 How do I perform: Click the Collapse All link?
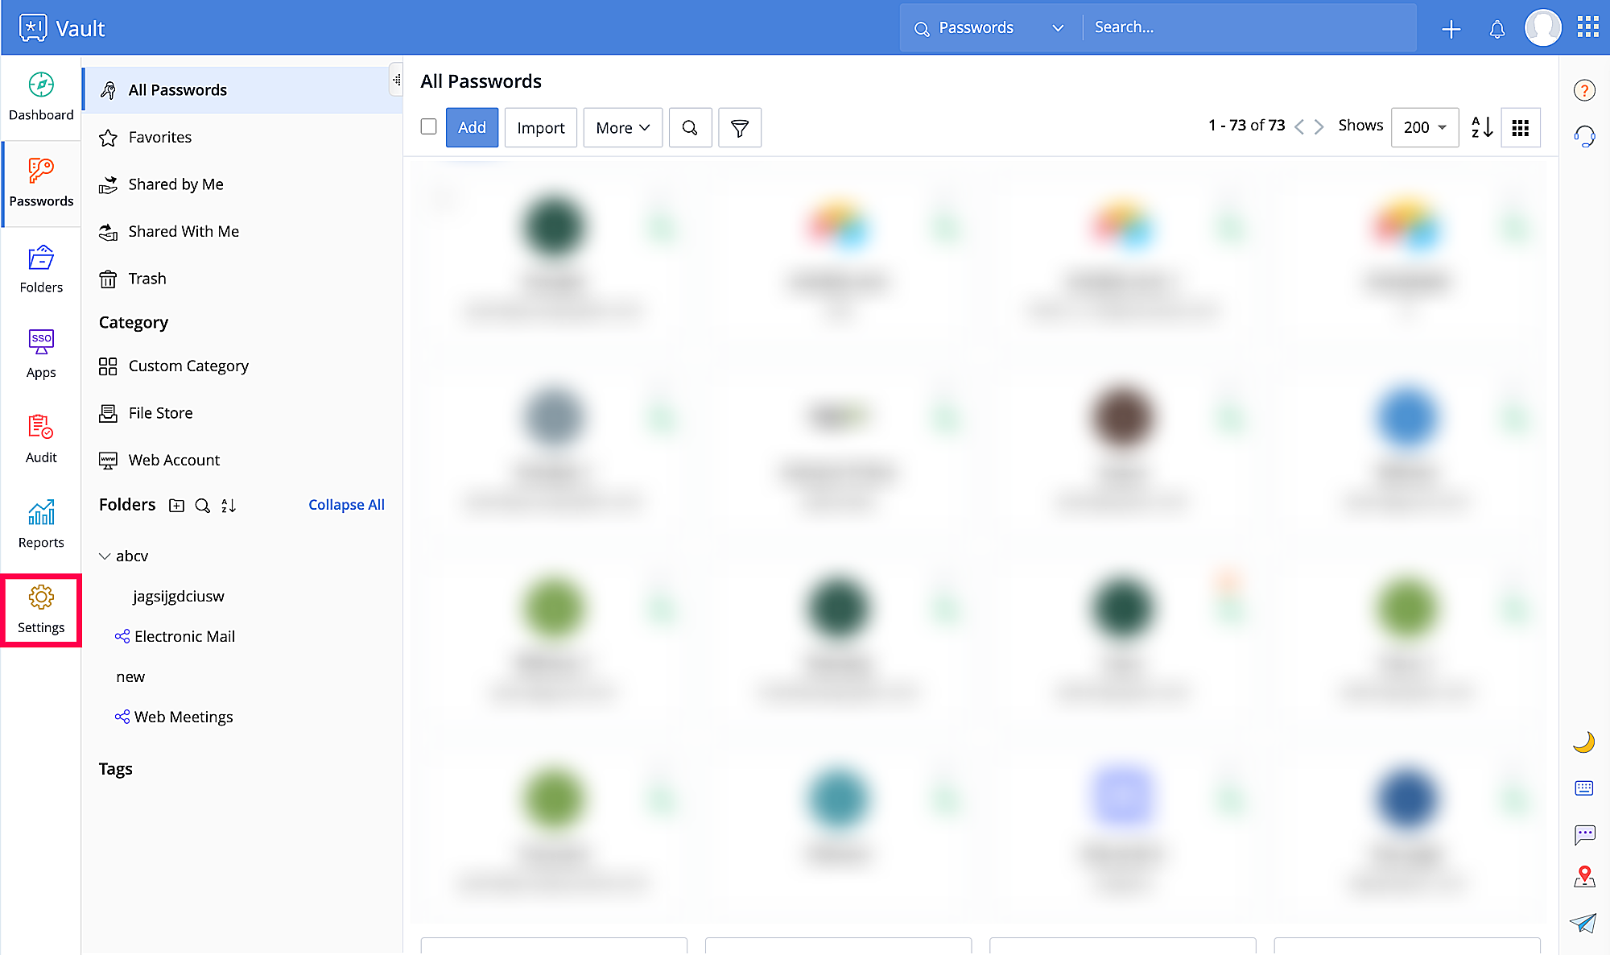pyautogui.click(x=346, y=505)
